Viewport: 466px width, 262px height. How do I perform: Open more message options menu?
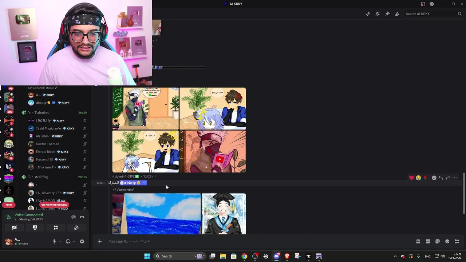click(455, 178)
